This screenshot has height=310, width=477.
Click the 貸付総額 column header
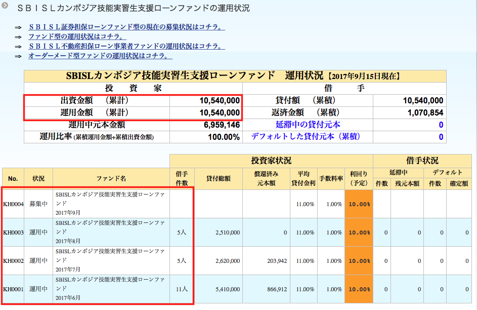(219, 179)
